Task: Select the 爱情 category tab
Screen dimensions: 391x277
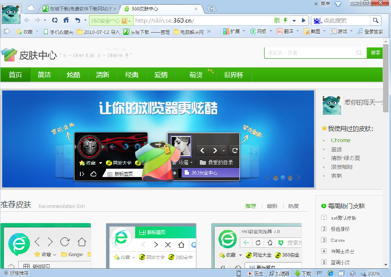Action: coord(161,75)
